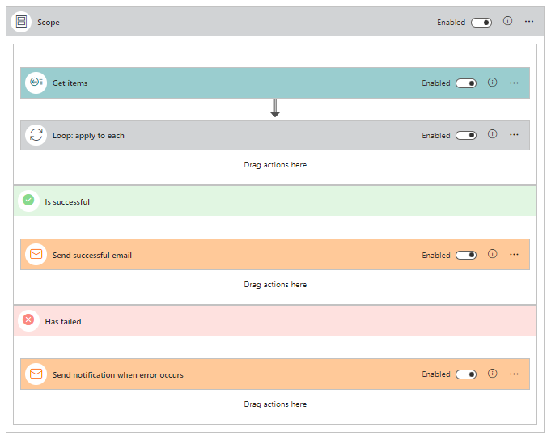Open info for the Scope action

coord(507,22)
